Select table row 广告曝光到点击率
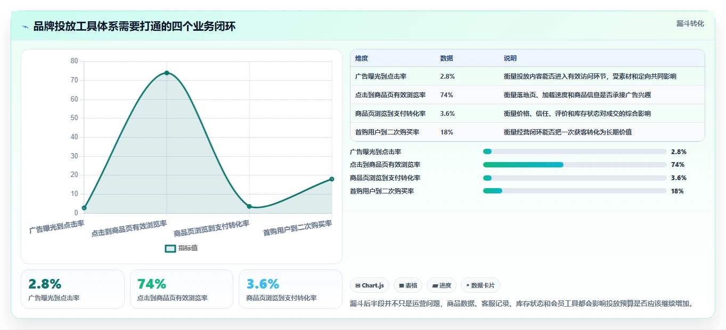The height and width of the screenshot is (330, 726). tap(527, 77)
